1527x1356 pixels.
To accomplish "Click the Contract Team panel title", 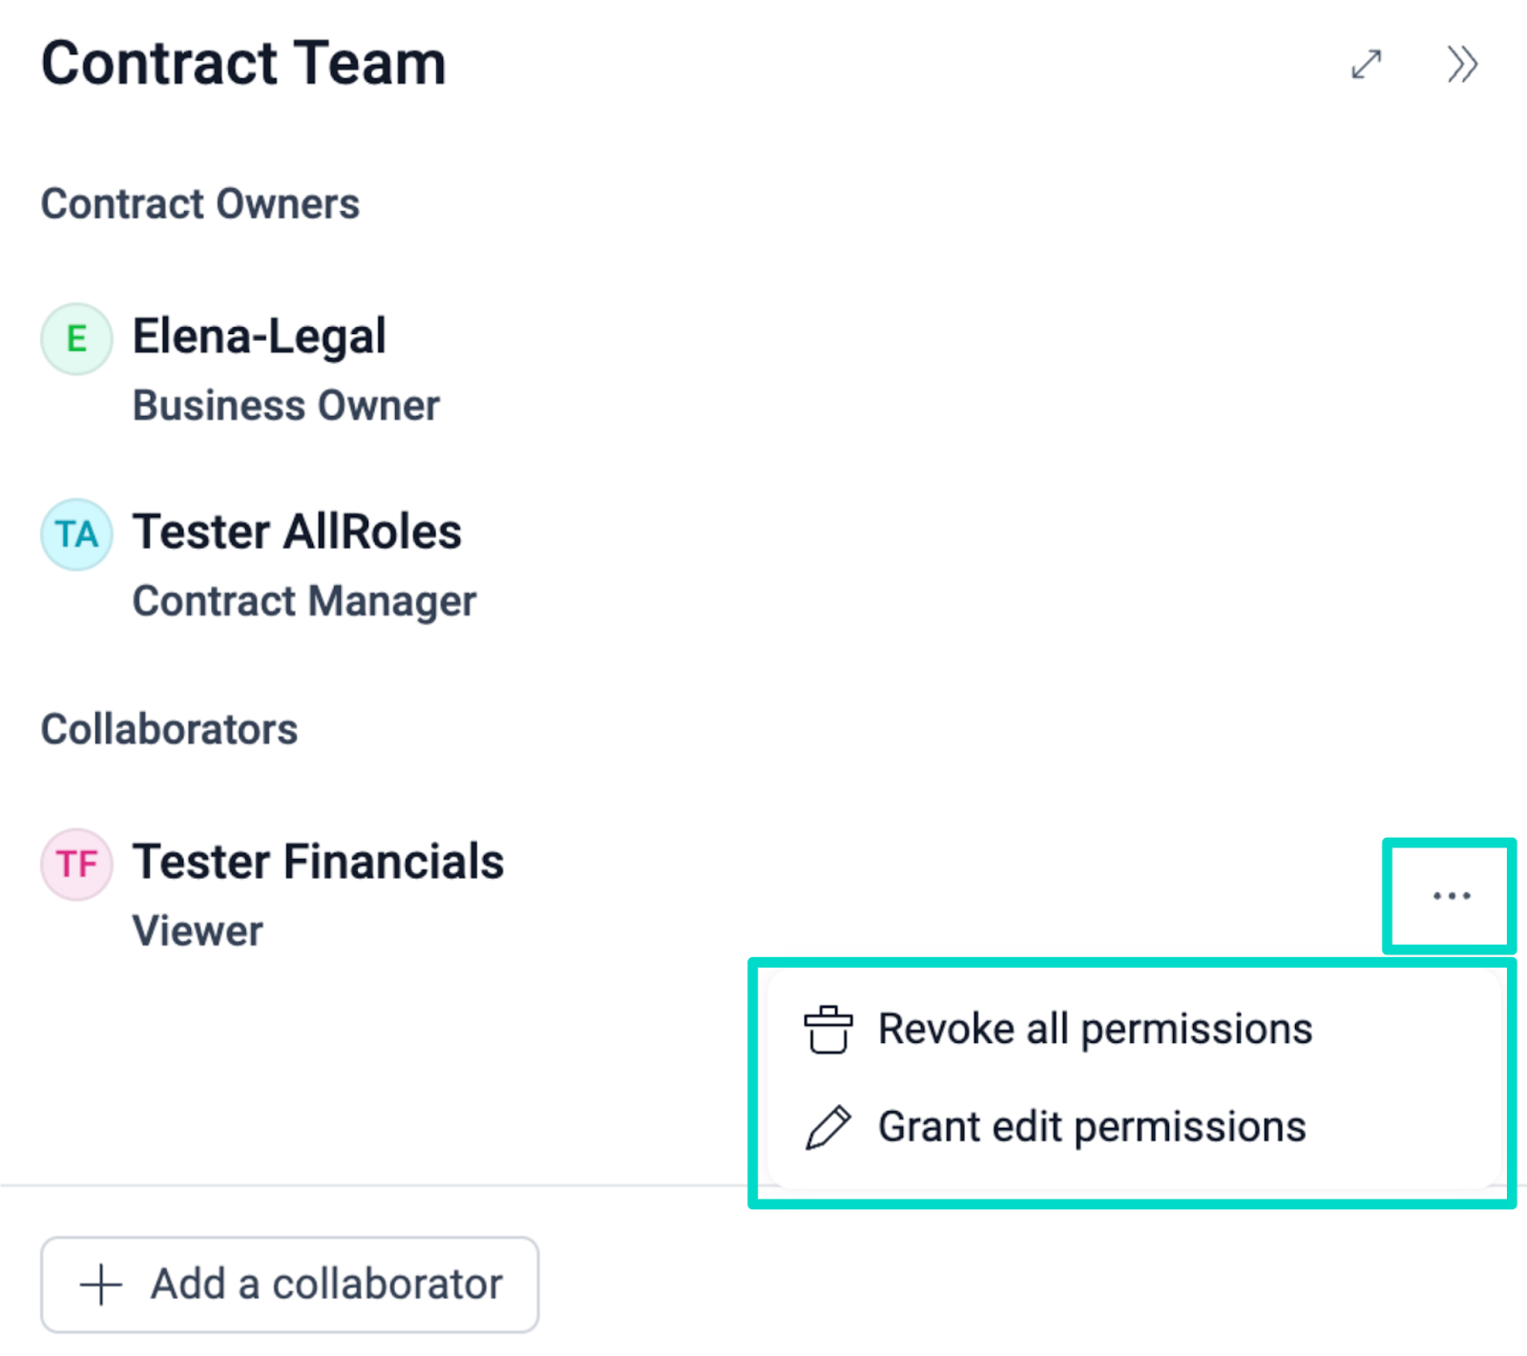I will 243,64.
